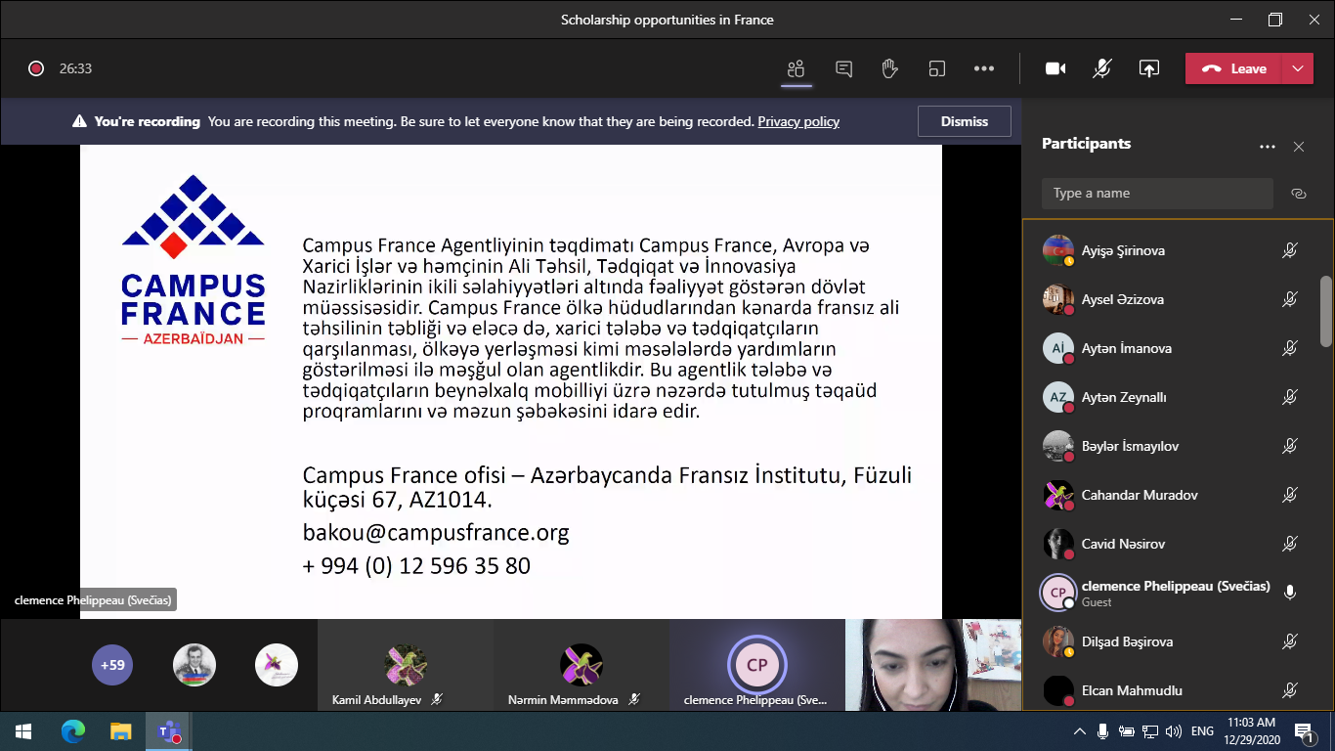
Task: Click muted mic icon for Aytən Zeynallı
Action: (x=1290, y=397)
